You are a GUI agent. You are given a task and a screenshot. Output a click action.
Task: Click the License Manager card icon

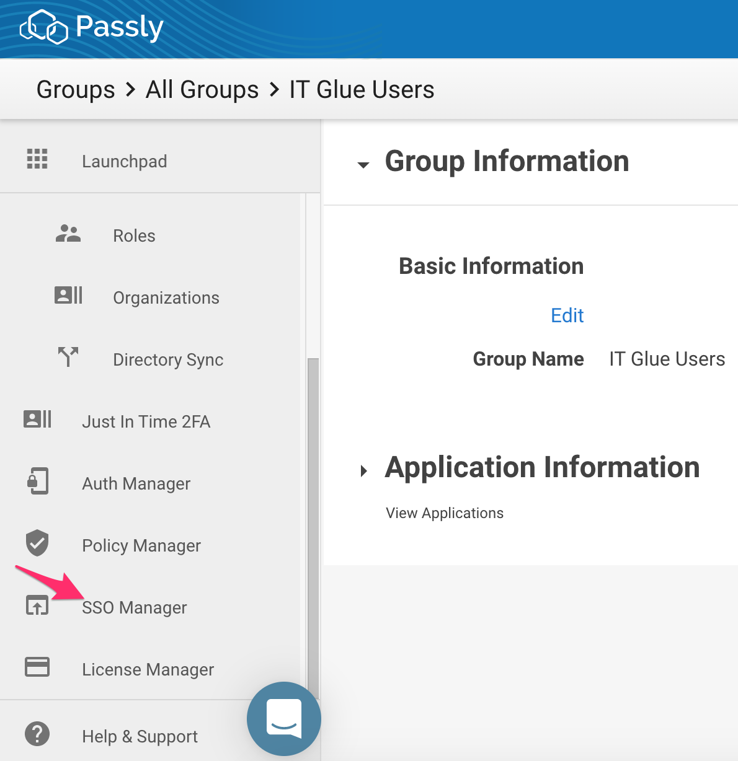point(37,667)
